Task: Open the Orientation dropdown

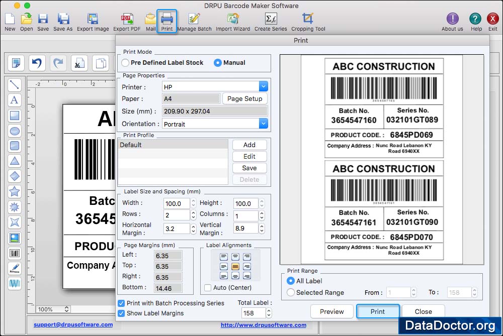Action: point(264,124)
